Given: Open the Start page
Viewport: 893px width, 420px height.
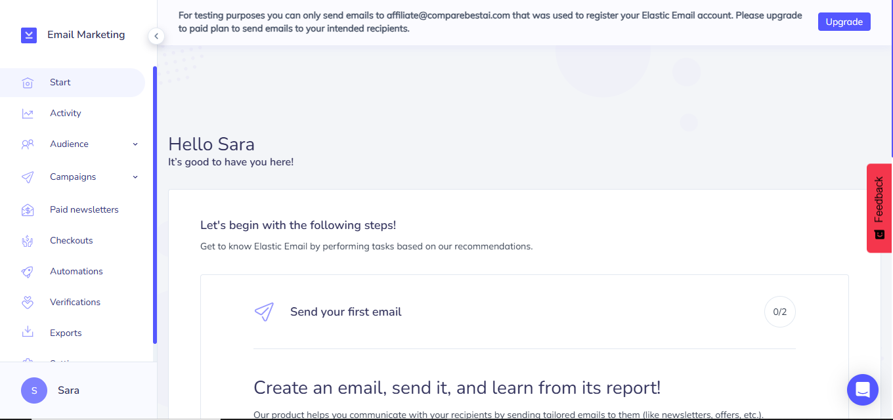Looking at the screenshot, I should coord(72,83).
